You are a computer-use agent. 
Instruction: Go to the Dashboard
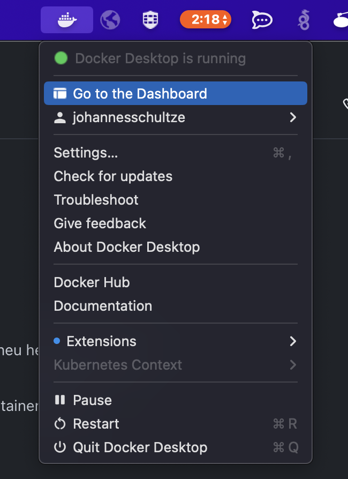(x=140, y=94)
